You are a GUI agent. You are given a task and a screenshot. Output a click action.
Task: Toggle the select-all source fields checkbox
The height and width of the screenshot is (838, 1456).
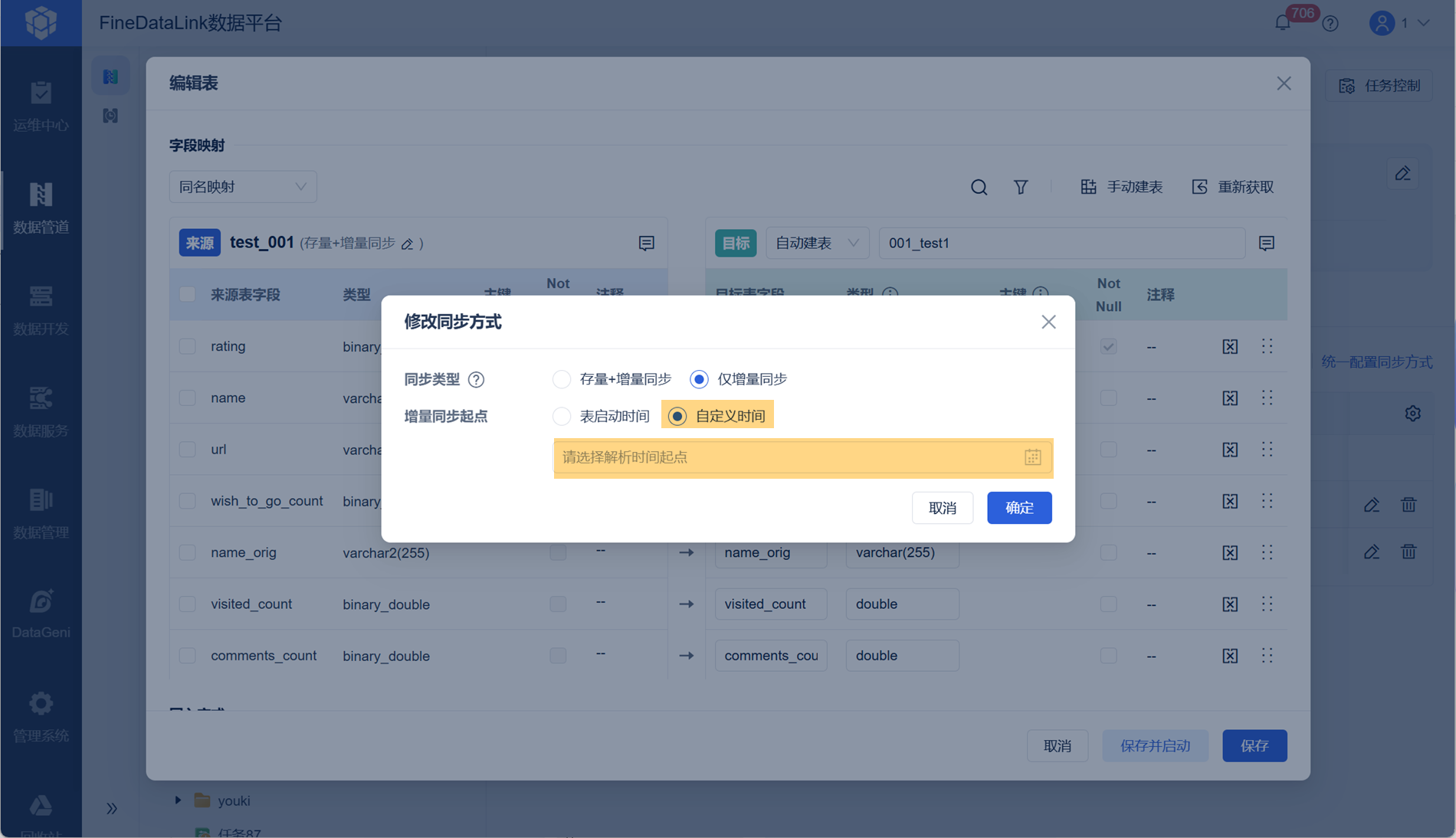[x=187, y=295]
